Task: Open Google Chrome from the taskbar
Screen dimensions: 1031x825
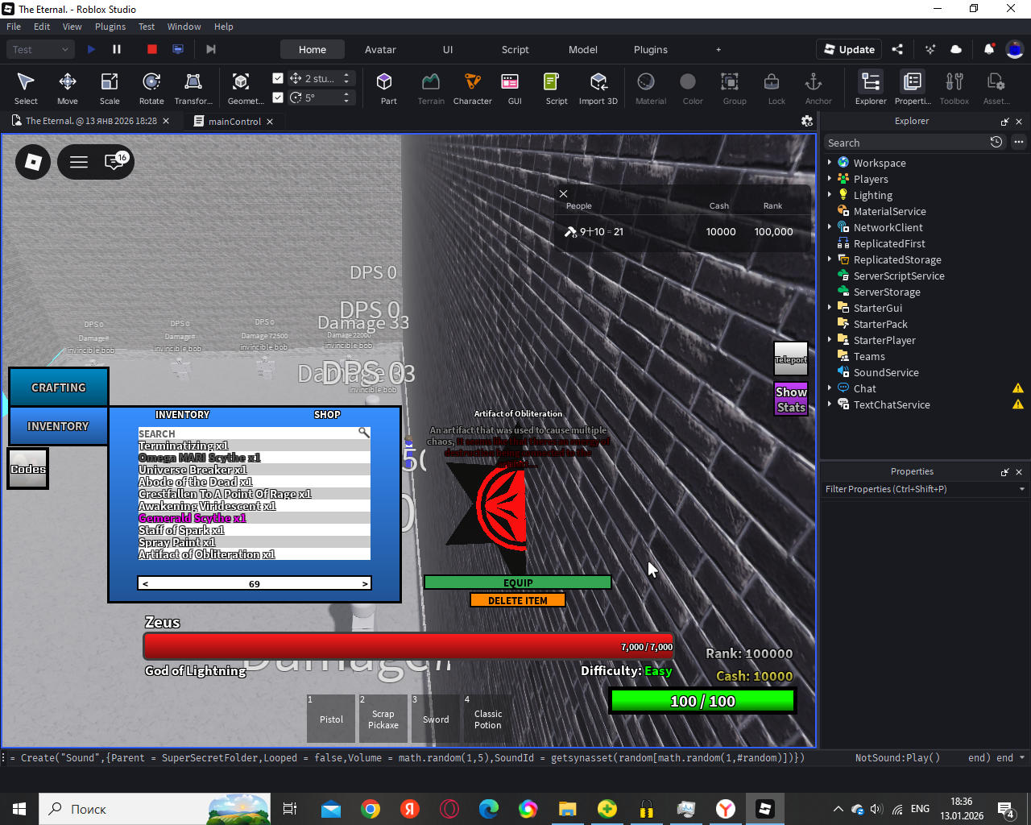Action: point(371,809)
